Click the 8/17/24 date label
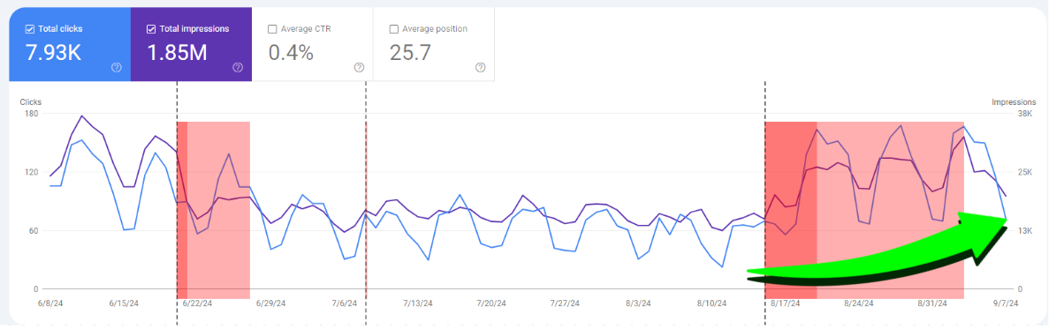This screenshot has width=1049, height=329. [x=785, y=303]
